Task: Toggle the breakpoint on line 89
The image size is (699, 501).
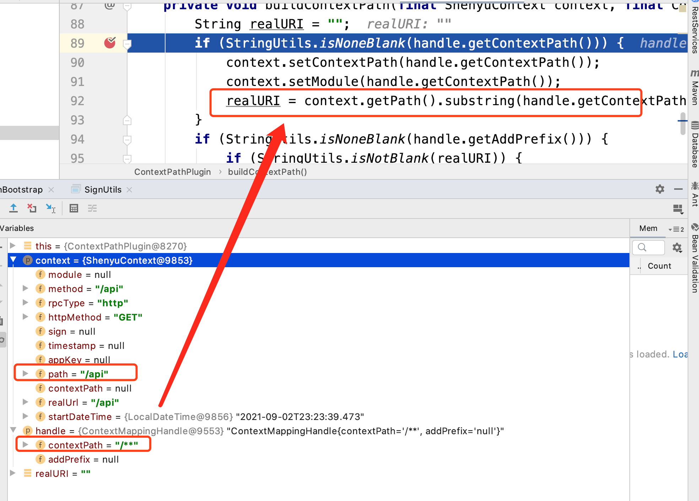Action: [110, 43]
